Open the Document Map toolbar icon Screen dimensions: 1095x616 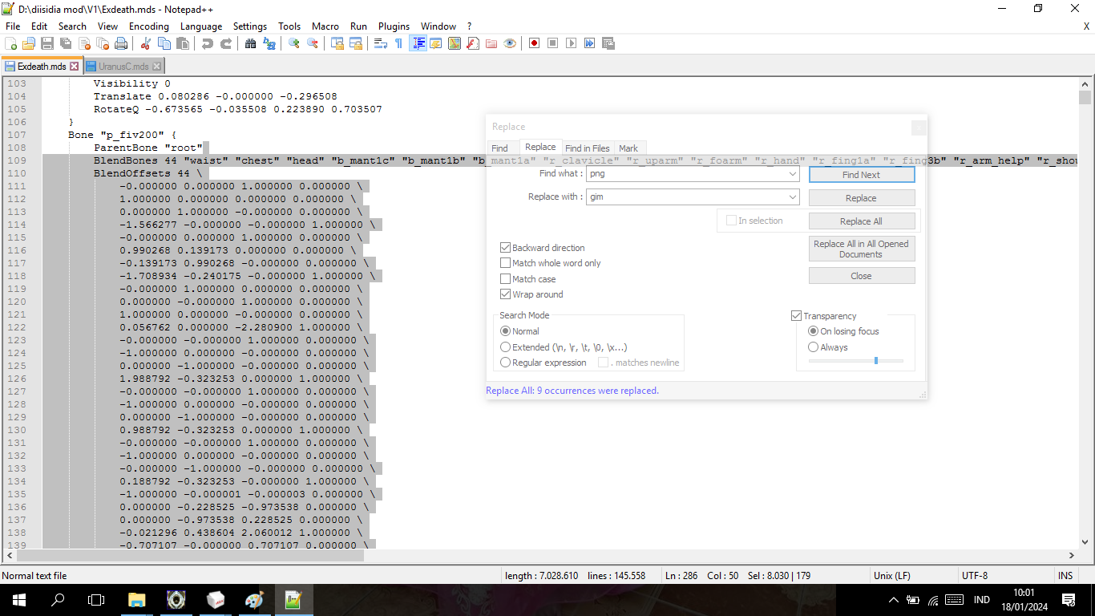454,43
